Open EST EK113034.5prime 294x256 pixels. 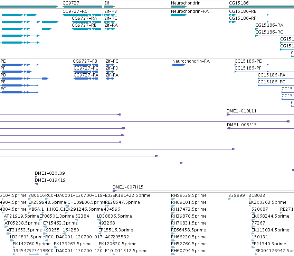[x=270, y=230]
